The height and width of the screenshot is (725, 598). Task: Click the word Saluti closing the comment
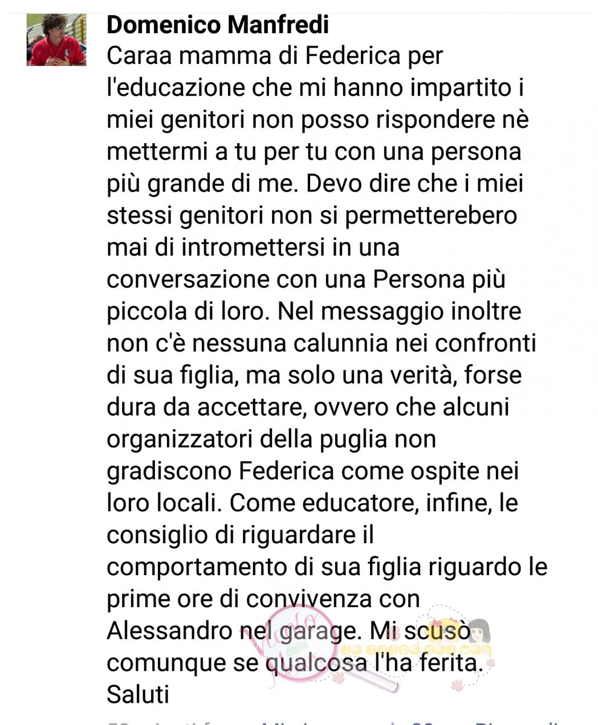point(137,695)
